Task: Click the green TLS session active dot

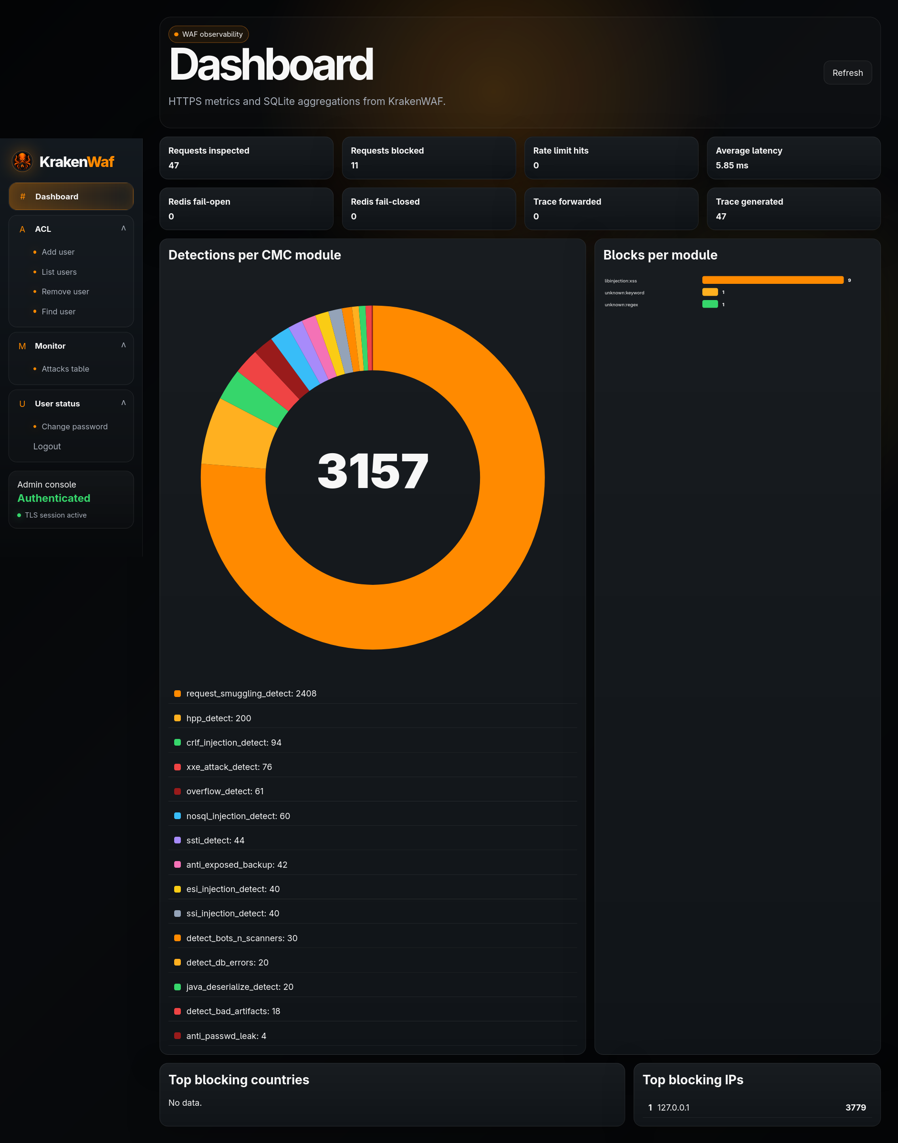Action: point(20,516)
